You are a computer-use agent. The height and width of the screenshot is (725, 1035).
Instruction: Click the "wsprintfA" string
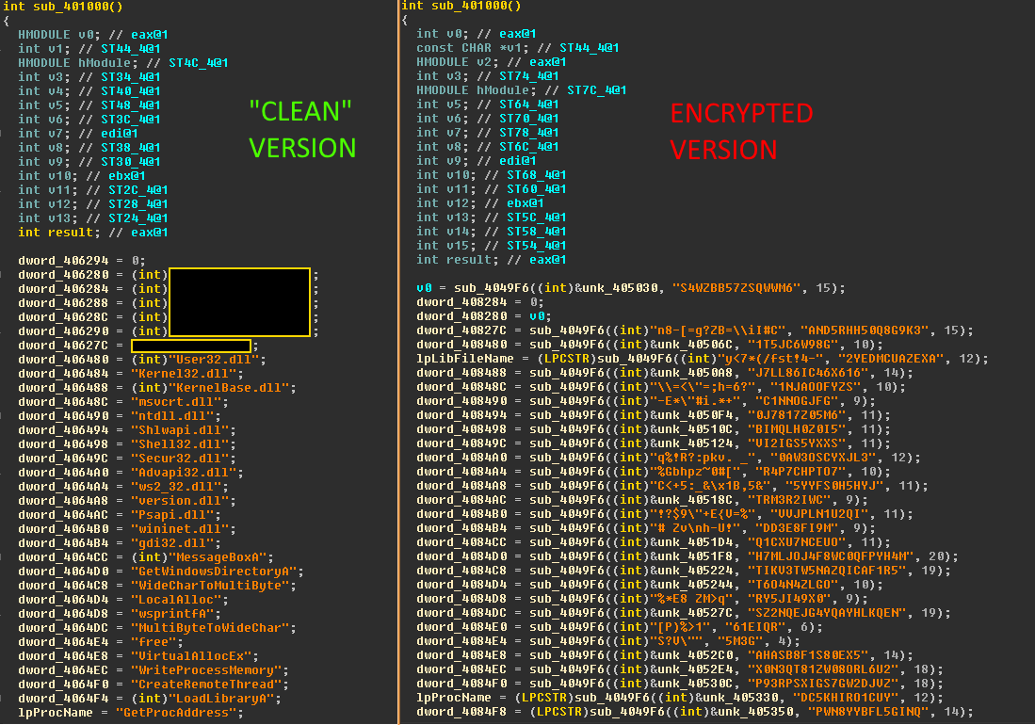point(172,614)
